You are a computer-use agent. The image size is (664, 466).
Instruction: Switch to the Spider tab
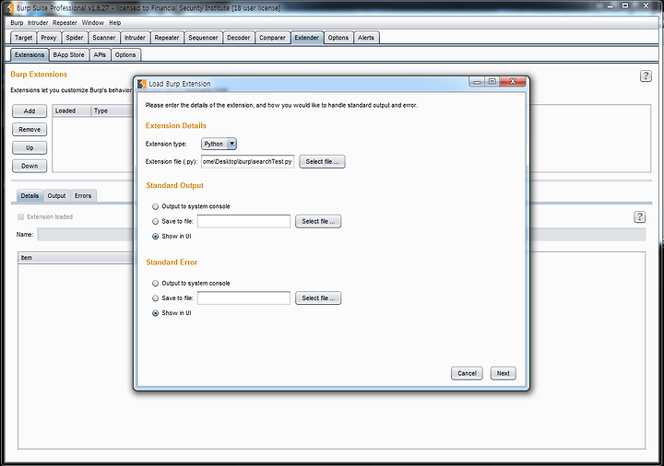pos(75,38)
